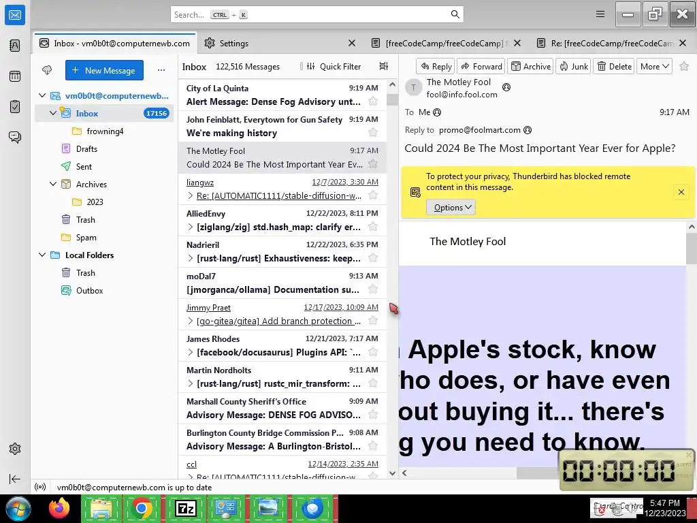
Task: Open the Jimmy Praet go-gitea message
Action: 282,314
